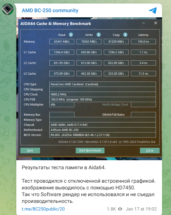Click the Save button

(x=30, y=150)
